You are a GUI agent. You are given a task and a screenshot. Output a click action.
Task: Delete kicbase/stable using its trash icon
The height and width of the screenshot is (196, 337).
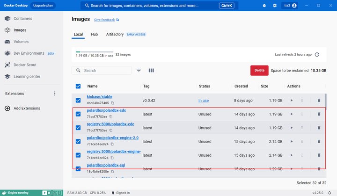click(319, 100)
